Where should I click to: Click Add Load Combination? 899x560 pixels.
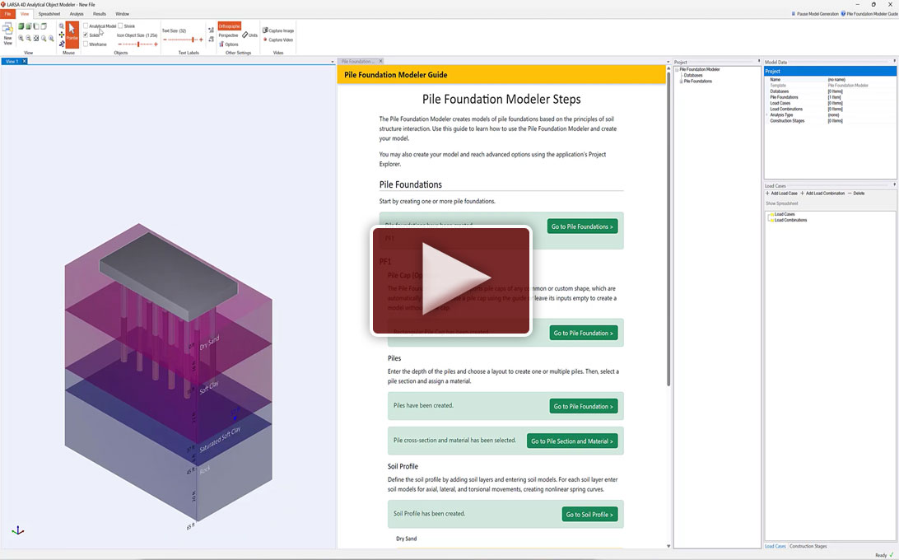pos(822,194)
